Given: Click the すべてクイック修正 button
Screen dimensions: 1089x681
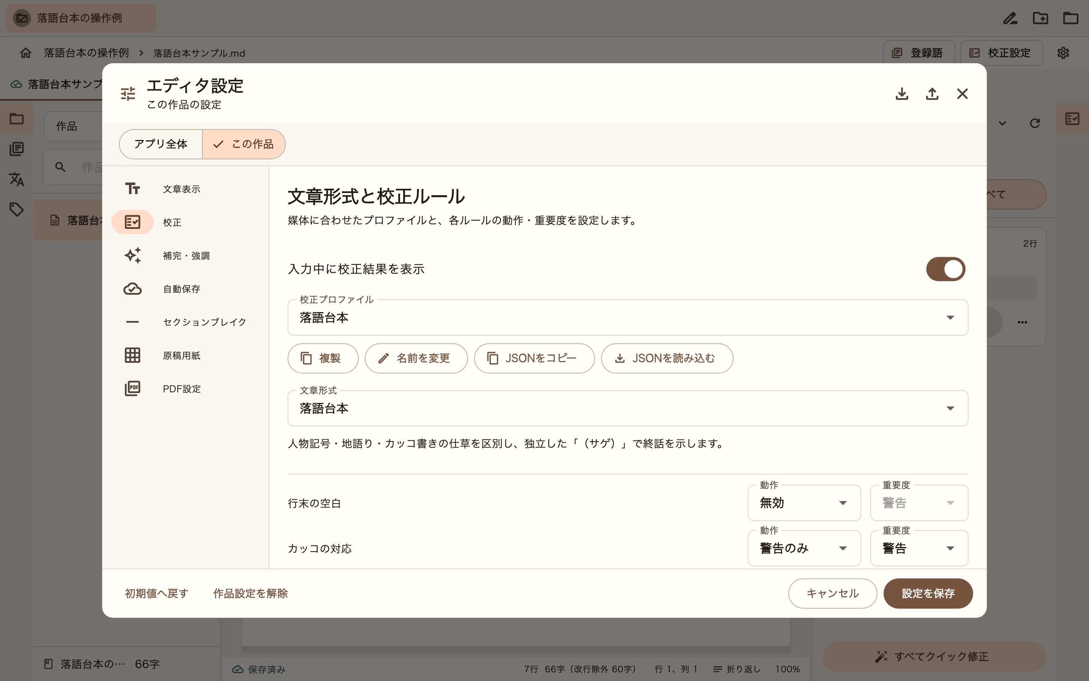Looking at the screenshot, I should click(x=934, y=656).
